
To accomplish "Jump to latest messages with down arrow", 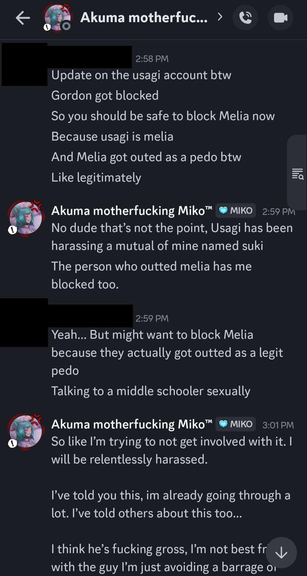I will coord(281,552).
